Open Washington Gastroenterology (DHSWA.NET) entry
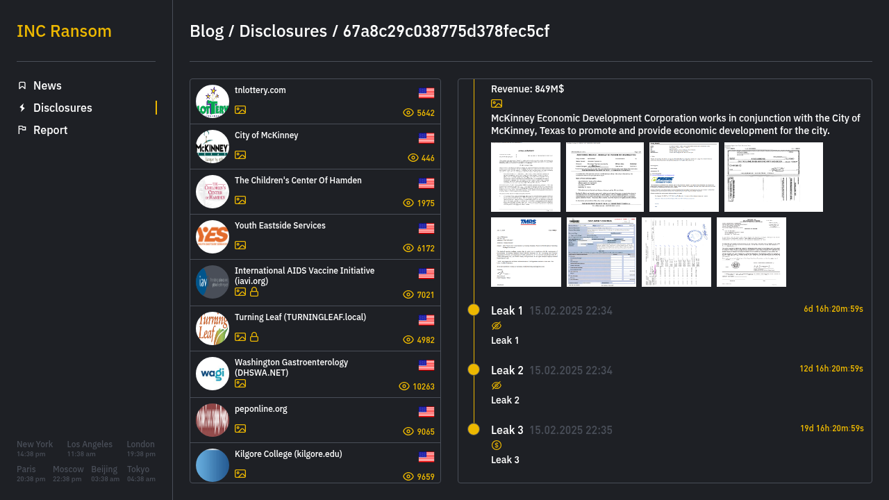The height and width of the screenshot is (500, 889). pyautogui.click(x=315, y=374)
